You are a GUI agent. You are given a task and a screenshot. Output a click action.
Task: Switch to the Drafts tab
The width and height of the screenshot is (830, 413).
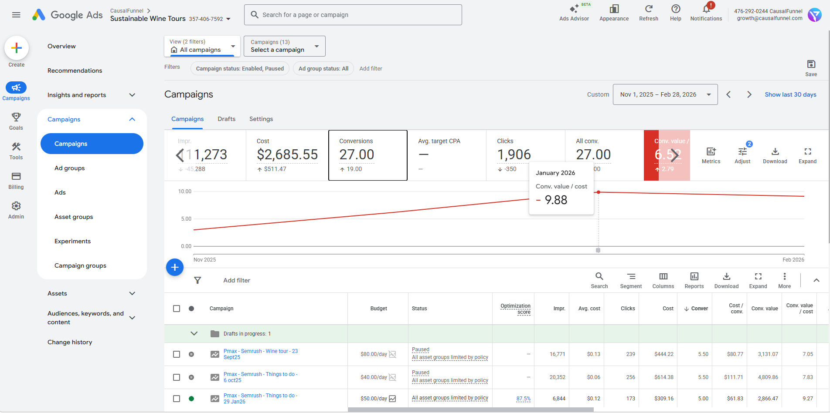[x=226, y=119]
